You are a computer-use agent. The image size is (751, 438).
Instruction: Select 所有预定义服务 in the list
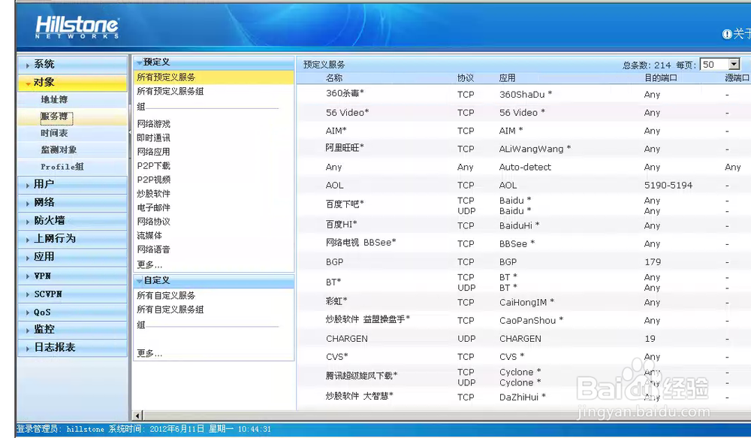click(213, 77)
